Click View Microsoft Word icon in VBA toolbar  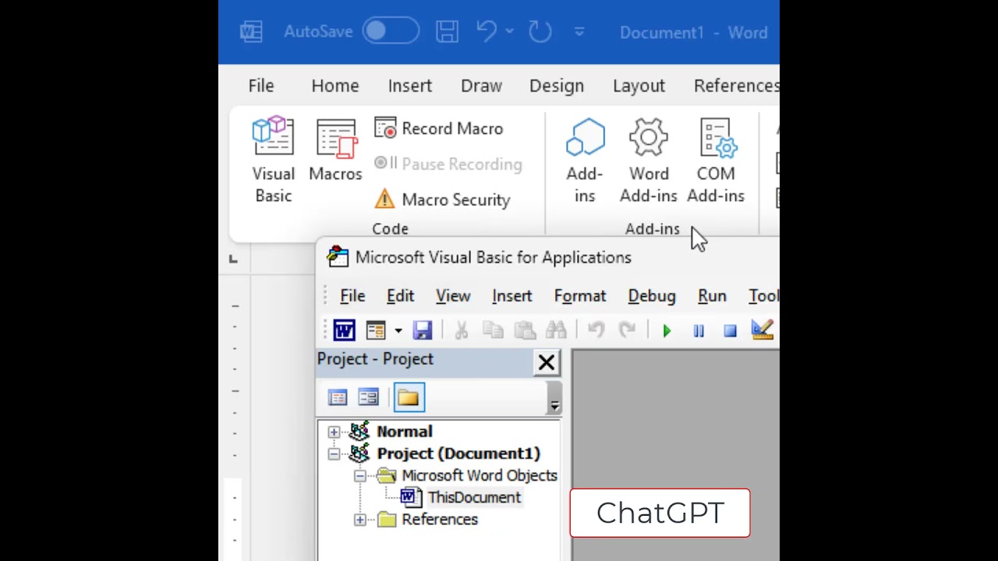click(344, 330)
